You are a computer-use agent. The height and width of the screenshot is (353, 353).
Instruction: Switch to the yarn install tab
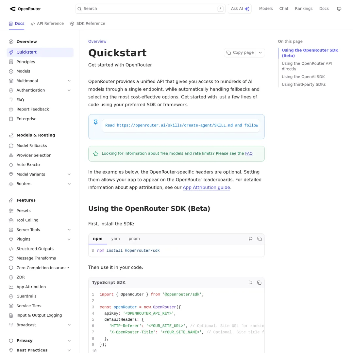point(115,239)
